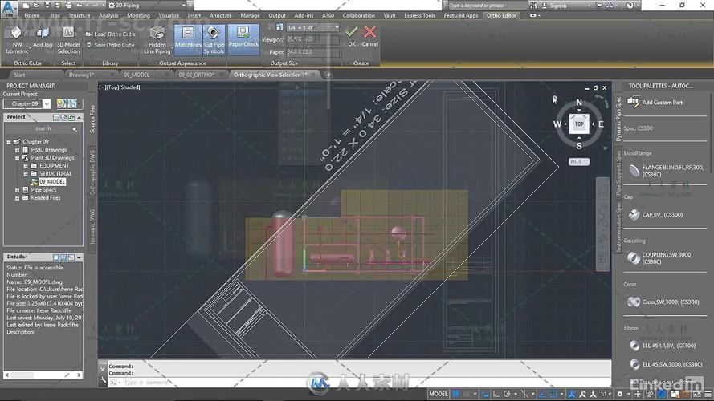
Task: Open the Hidden Line Piping option
Action: coord(157,40)
